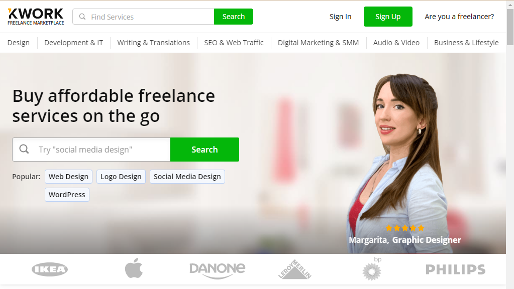Select the Writing & Translations category
The height and width of the screenshot is (289, 514).
point(153,43)
